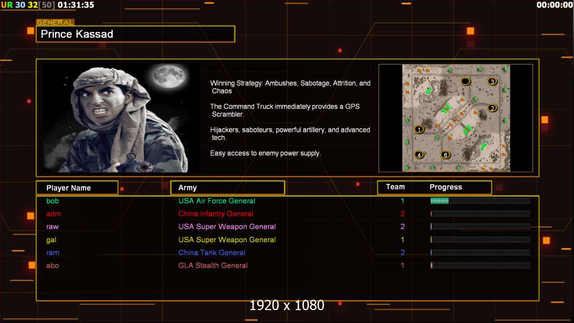Select player adm in the list
This screenshot has width=574, height=323.
53,214
